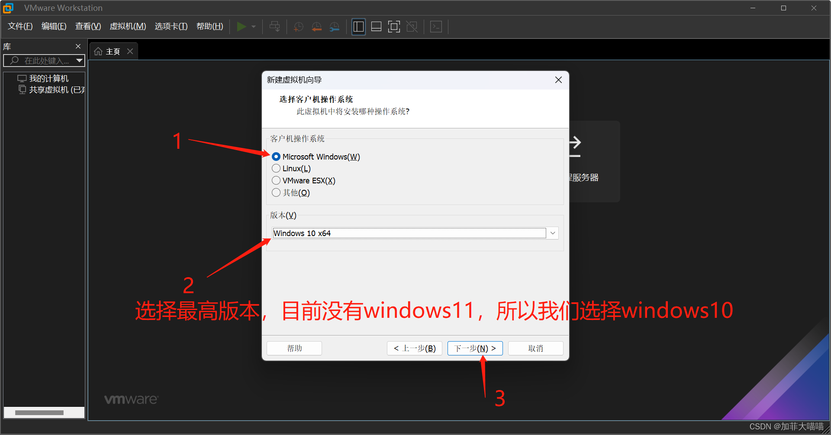Viewport: 831px width, 435px height.
Task: Click the 下一步(N) next button
Action: (x=475, y=348)
